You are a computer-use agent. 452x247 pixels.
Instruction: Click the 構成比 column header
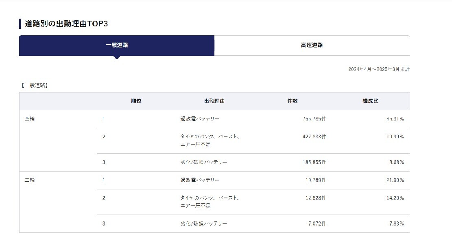[370, 101]
